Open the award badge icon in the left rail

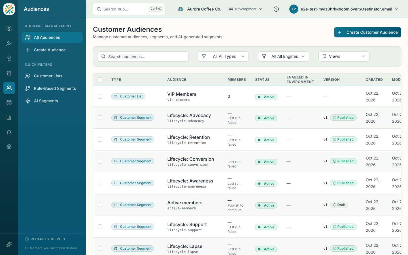point(9,58)
